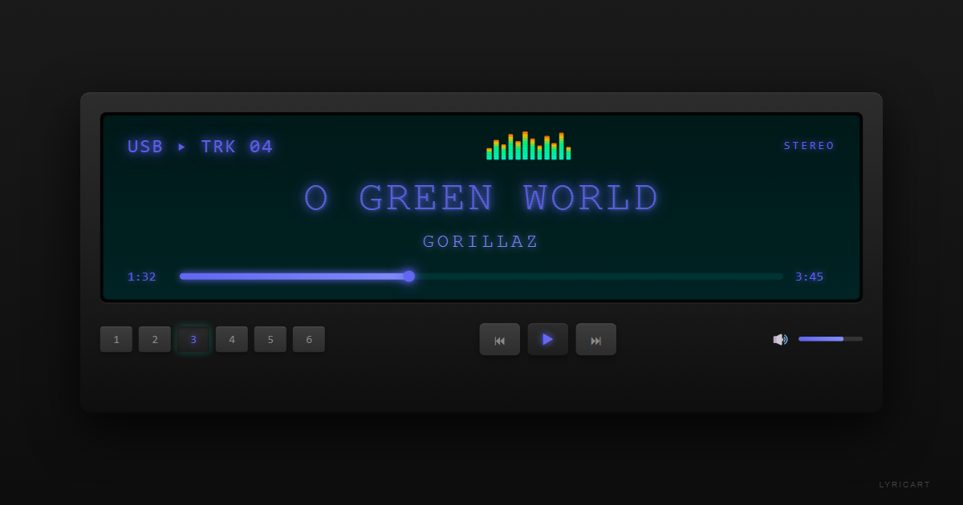Choose preset 6
Image resolution: width=963 pixels, height=505 pixels.
(x=308, y=339)
